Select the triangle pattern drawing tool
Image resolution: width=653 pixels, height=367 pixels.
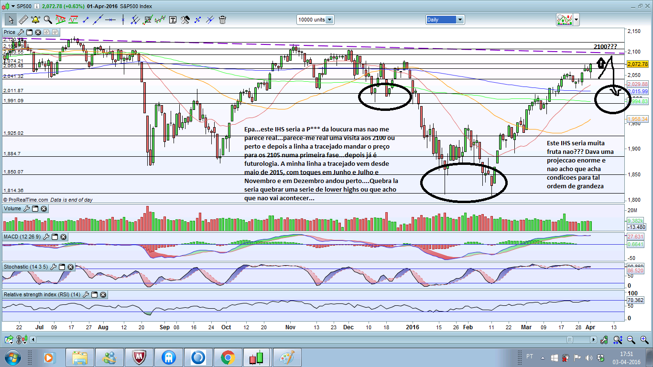[x=61, y=20]
